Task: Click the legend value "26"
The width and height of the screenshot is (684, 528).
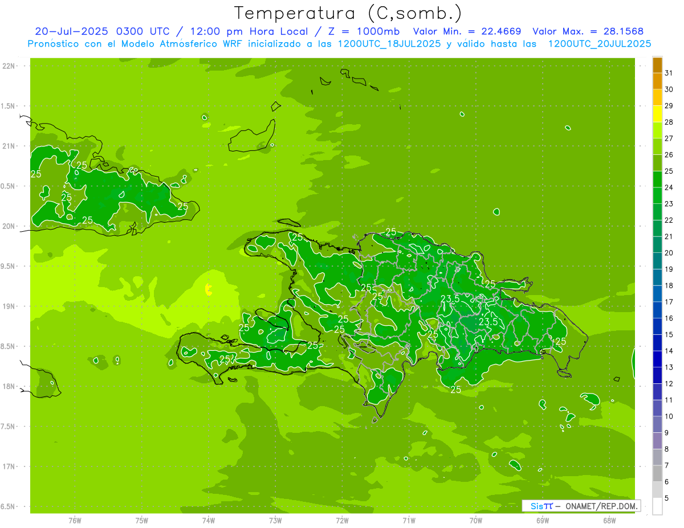Action: (x=669, y=155)
